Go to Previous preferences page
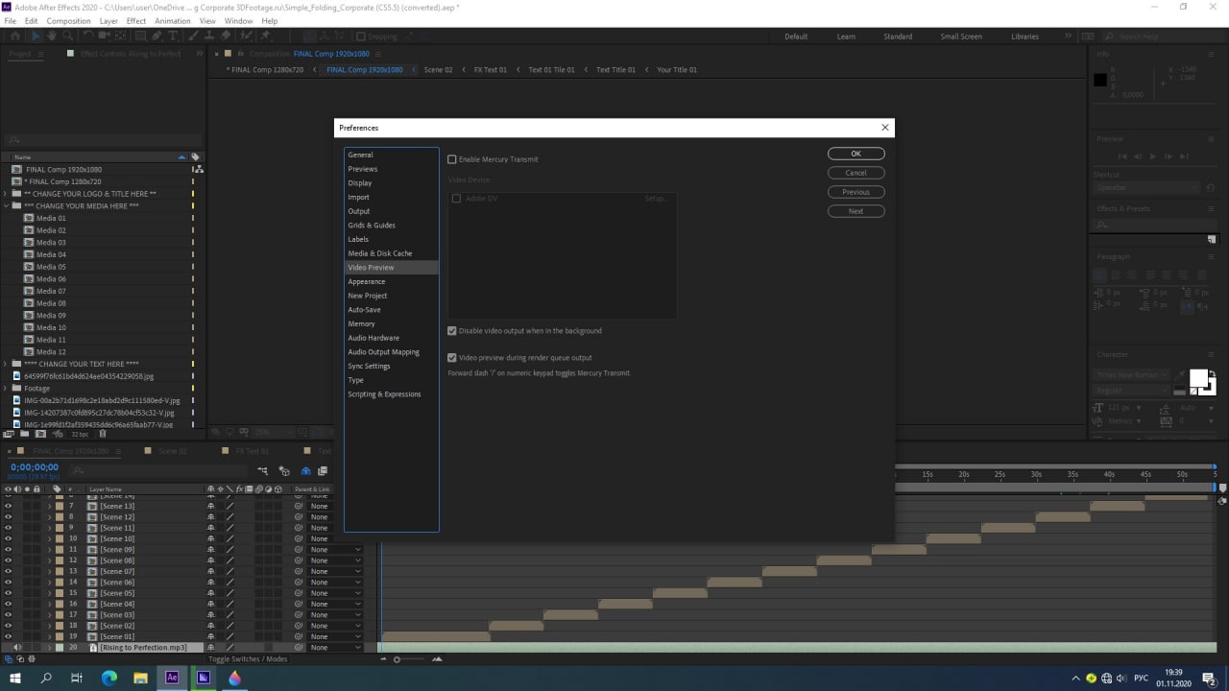This screenshot has height=691, width=1229. (x=855, y=192)
